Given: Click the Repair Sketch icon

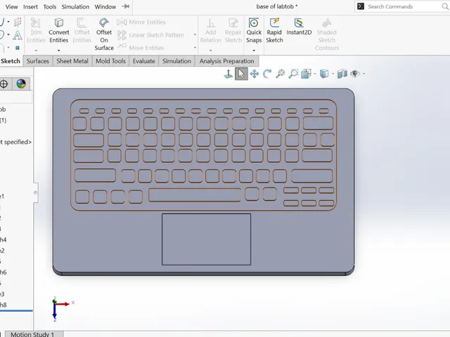Looking at the screenshot, I should tap(233, 22).
